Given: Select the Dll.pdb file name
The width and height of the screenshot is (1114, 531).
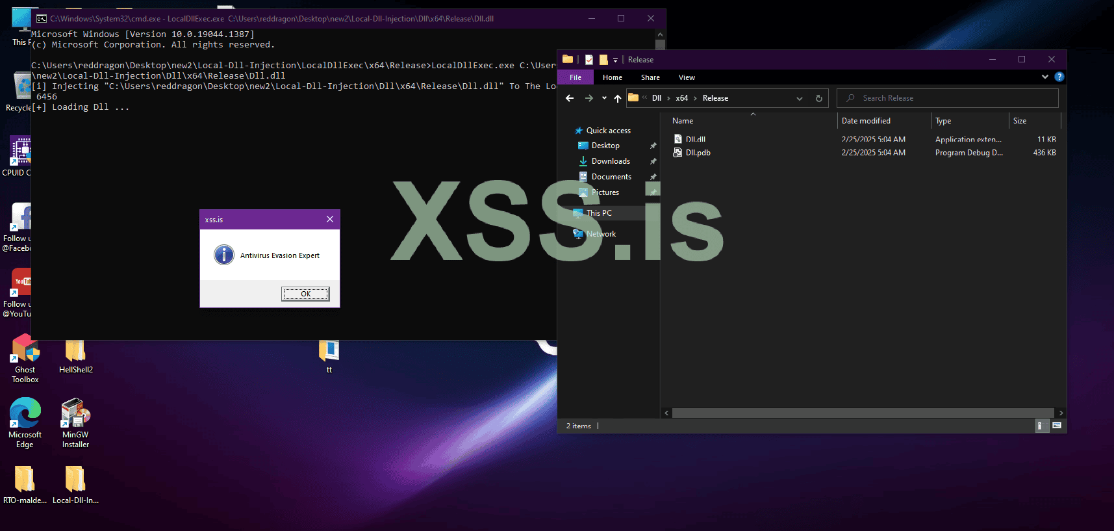Looking at the screenshot, I should 698,153.
